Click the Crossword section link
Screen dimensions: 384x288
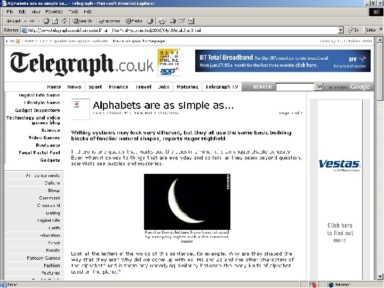pos(49,205)
